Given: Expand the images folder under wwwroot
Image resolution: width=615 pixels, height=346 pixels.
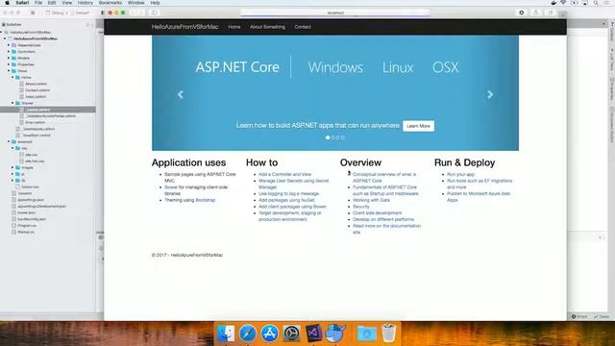Looking at the screenshot, I should (12, 167).
